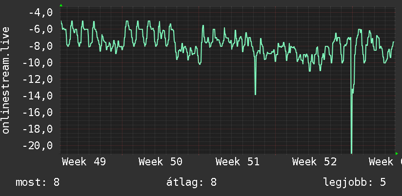The width and height of the screenshot is (402, 196).
Task: Click the -6,0 Y-axis value
Action: pyautogui.click(x=40, y=29)
